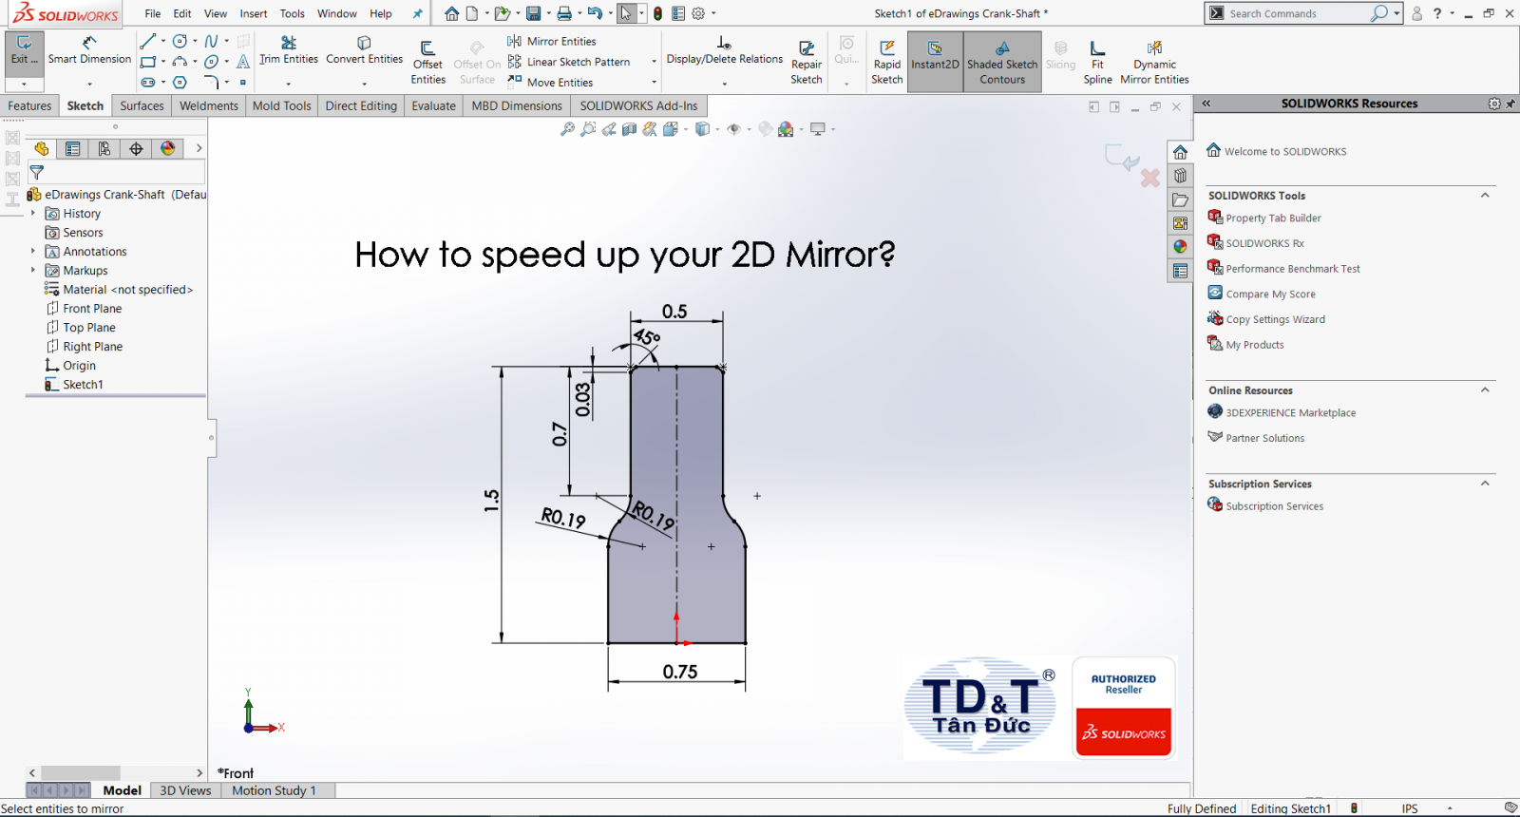Open the Exit Sketch dropdown arrow
This screenshot has height=817, width=1520.
[24, 84]
